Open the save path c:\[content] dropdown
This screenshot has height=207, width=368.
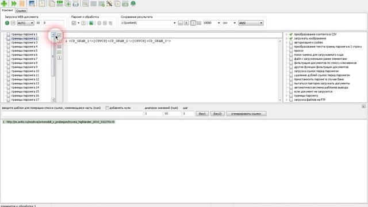174,23
